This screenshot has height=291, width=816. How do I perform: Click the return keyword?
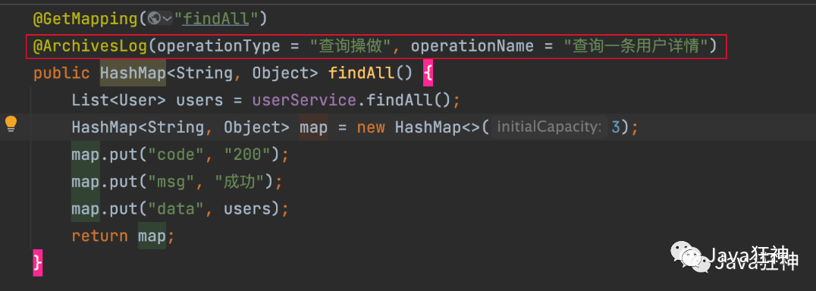click(99, 236)
